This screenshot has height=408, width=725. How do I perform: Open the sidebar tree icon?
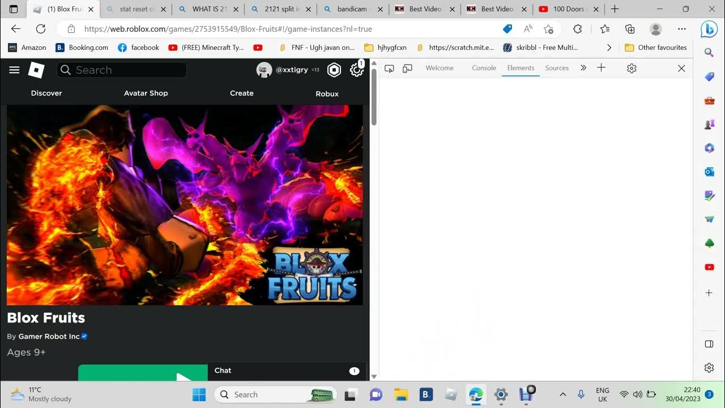709,243
